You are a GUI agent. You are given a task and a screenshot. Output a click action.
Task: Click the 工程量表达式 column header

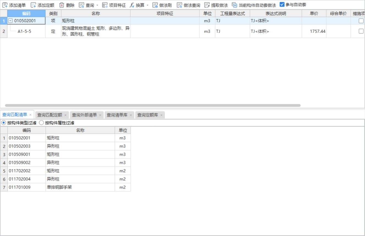click(x=232, y=13)
